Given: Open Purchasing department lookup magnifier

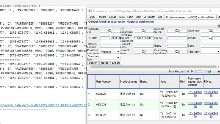Looking at the screenshot, I should click(x=177, y=52).
